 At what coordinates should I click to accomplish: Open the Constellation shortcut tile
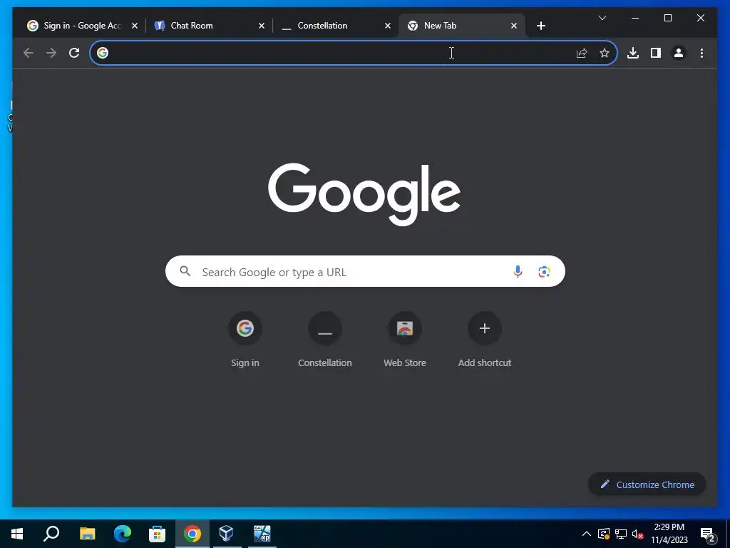[x=325, y=340]
